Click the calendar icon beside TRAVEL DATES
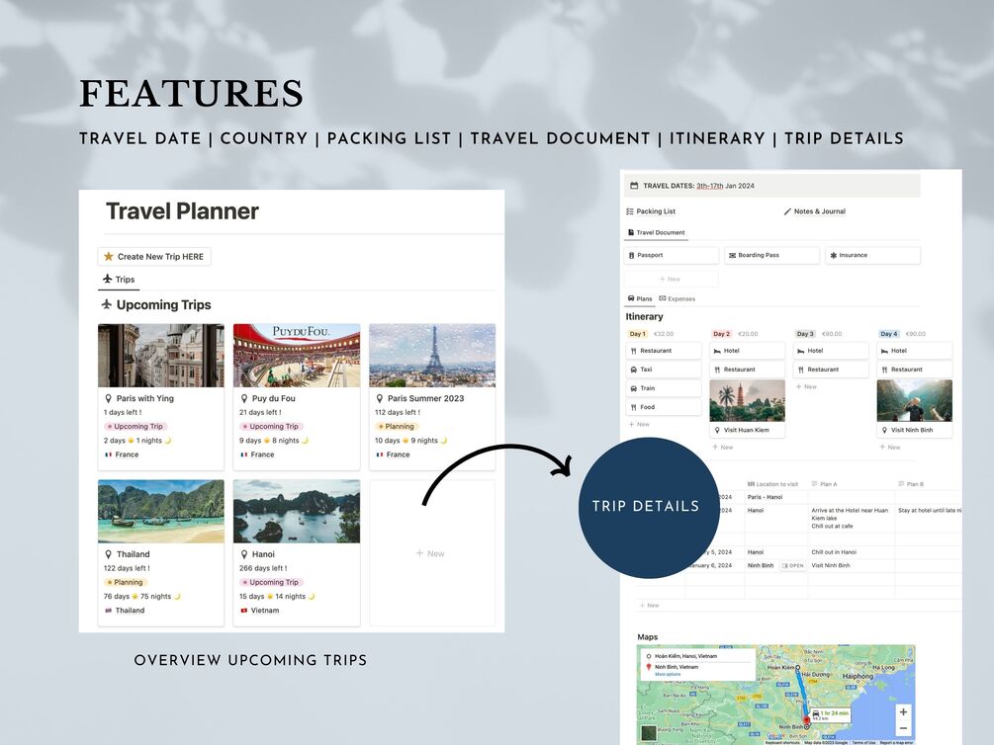The height and width of the screenshot is (745, 994). pos(634,186)
